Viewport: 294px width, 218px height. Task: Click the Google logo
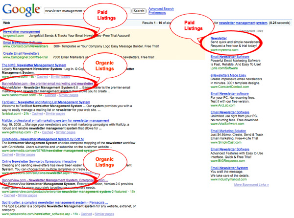pos(21,10)
